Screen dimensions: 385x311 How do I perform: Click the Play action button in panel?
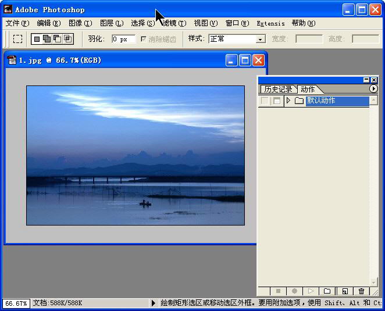pyautogui.click(x=311, y=291)
